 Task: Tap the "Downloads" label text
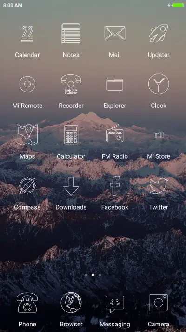click(71, 207)
